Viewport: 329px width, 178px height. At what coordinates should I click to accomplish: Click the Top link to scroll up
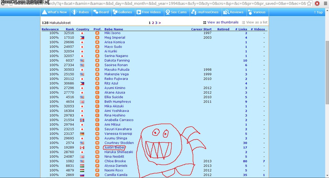tap(318, 12)
